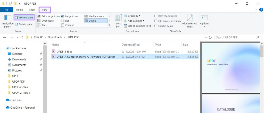Viewport: 264px width, 113px height.
Task: Go back with the Back arrow
Action: [x=5, y=38]
